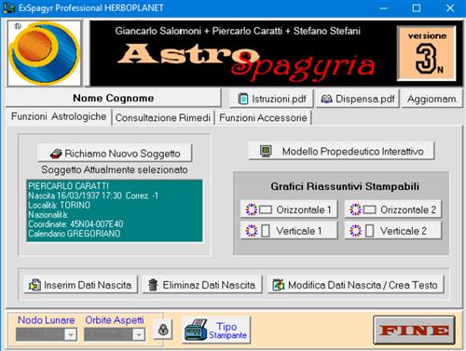Click zodiac wheel icon on Orizzontale 2
Screen dimensions: 466x351
click(355, 209)
